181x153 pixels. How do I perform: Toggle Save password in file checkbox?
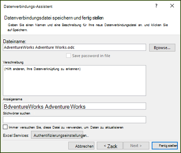pyautogui.click(x=68, y=56)
